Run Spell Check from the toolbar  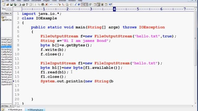point(27,5)
